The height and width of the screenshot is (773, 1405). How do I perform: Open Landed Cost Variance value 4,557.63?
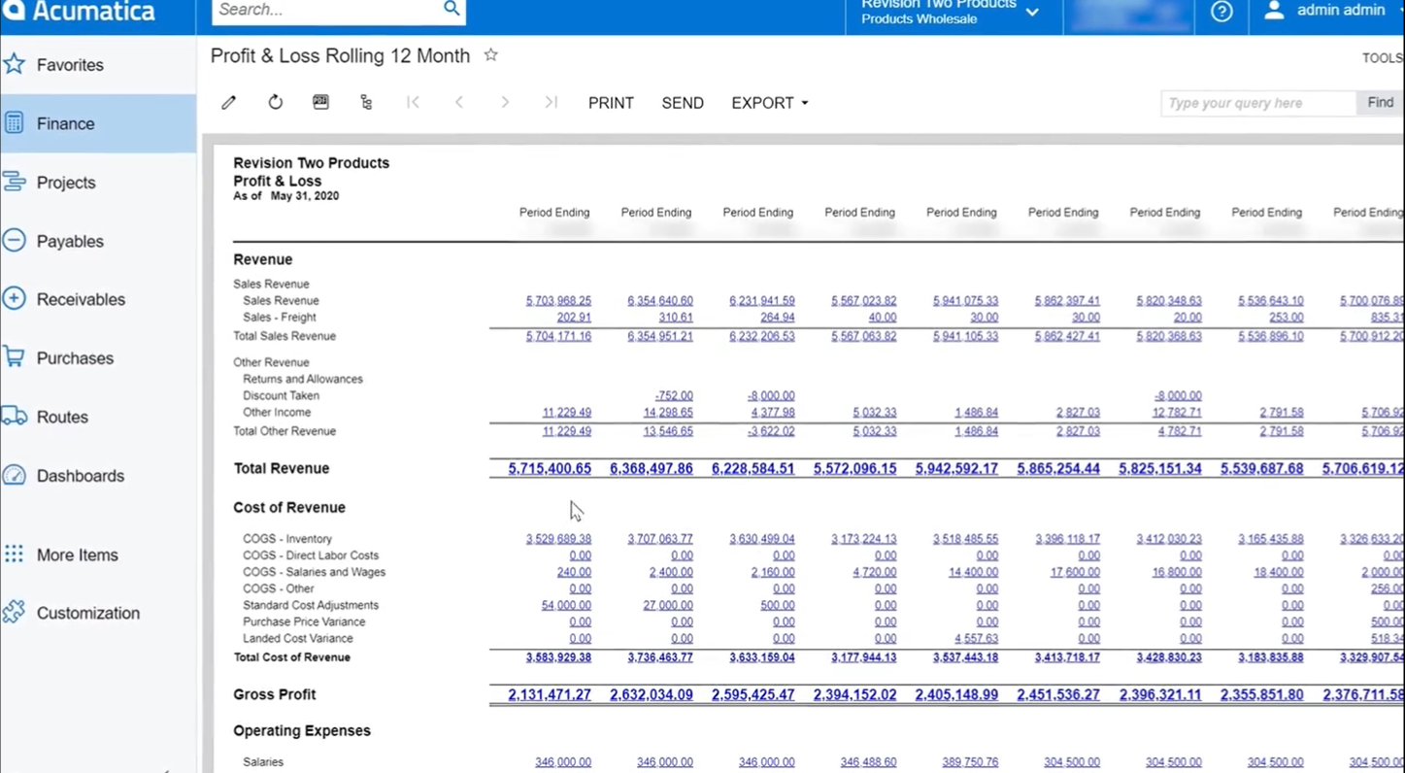pyautogui.click(x=974, y=639)
